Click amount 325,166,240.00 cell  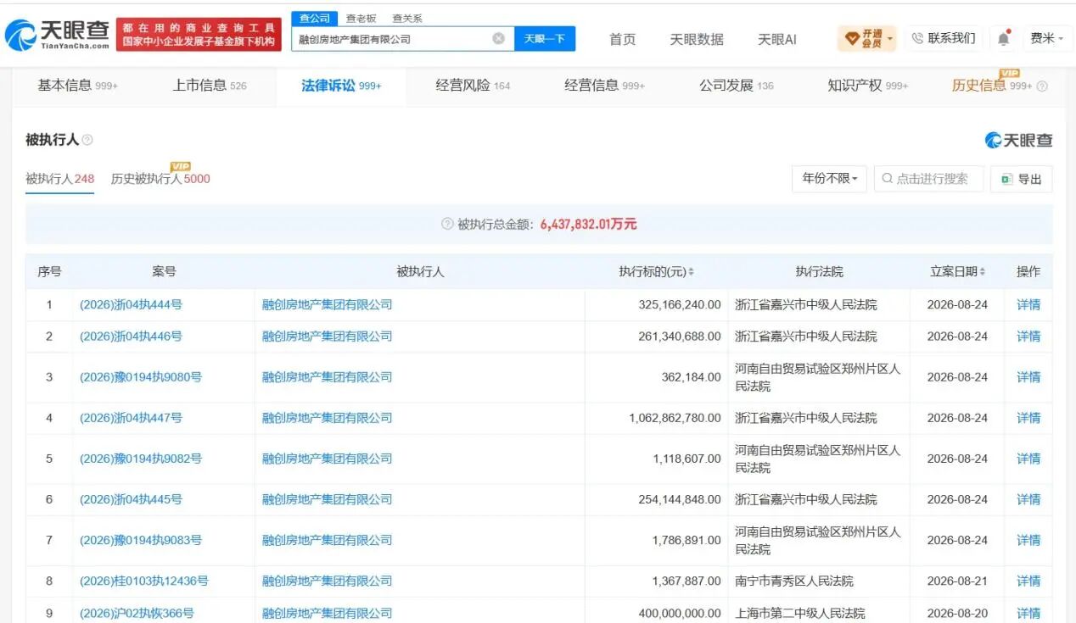coord(680,304)
